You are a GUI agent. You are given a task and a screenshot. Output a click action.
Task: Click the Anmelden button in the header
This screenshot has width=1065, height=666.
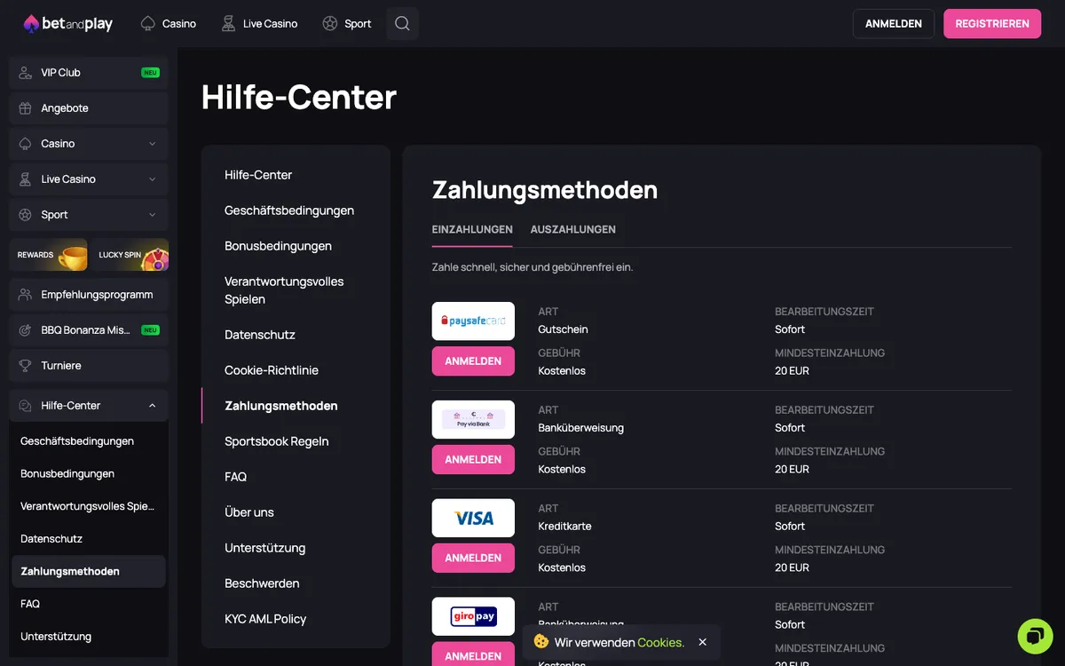pos(894,24)
